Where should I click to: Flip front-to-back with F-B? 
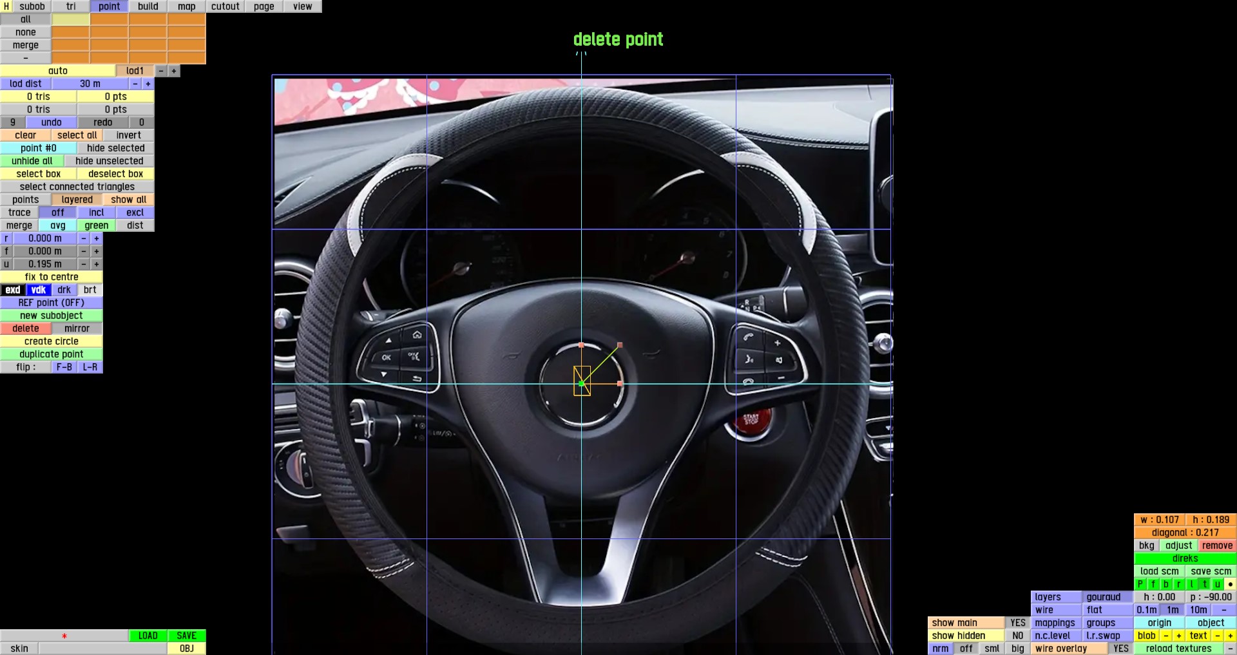coord(64,367)
